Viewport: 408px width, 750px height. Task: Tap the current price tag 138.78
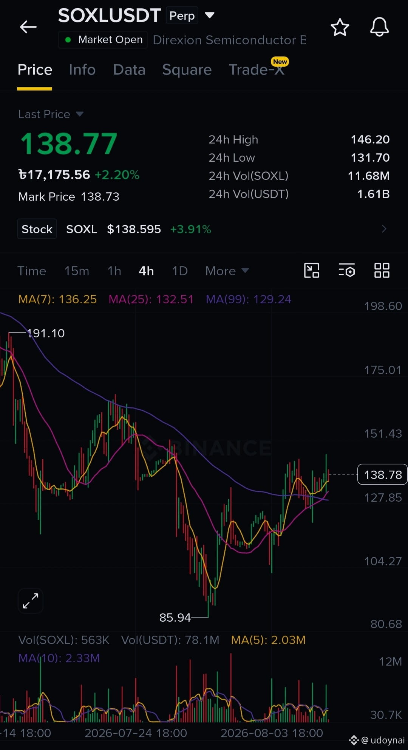coord(382,474)
